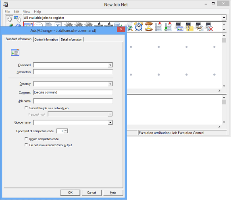Viewport: 231px width, 200px height.
Task: Choose the Execute command job icon in toolbar
Action: (x=28, y=24)
